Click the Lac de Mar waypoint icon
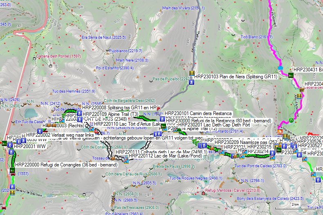This screenshot has height=215, width=323. pyautogui.click(x=126, y=160)
